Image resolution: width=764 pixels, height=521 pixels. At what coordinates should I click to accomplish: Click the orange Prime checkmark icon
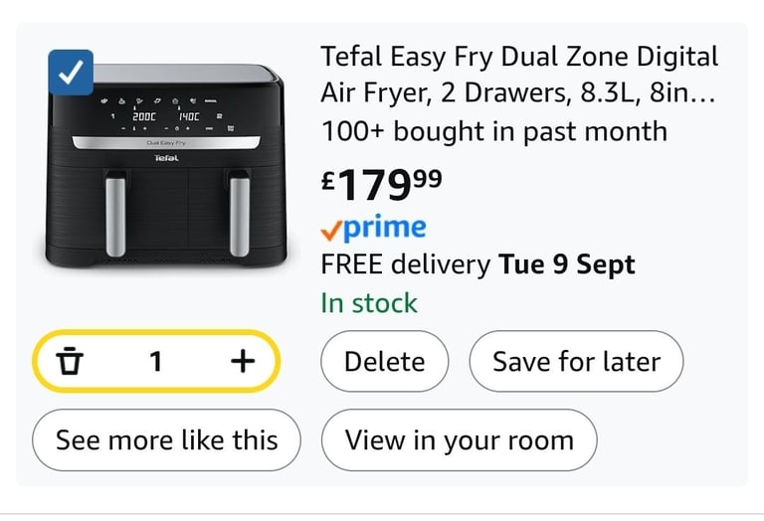click(331, 231)
